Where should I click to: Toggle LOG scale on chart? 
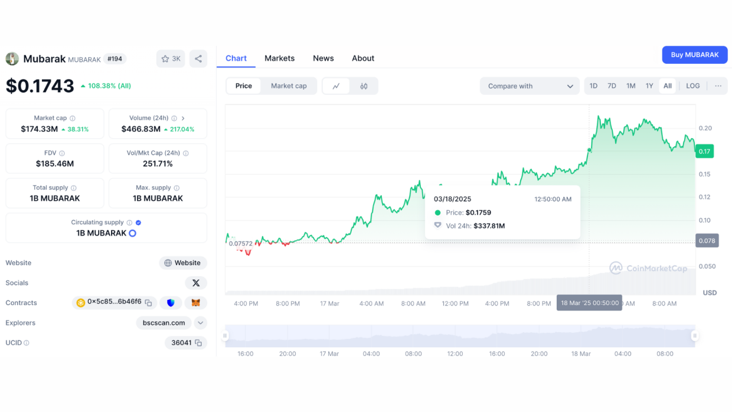click(693, 86)
